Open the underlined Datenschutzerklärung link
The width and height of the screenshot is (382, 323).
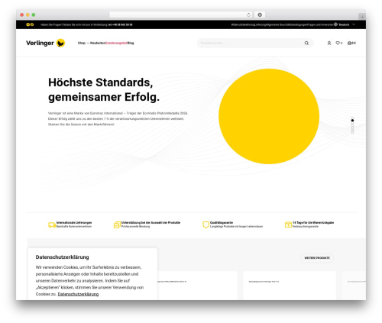(x=78, y=294)
